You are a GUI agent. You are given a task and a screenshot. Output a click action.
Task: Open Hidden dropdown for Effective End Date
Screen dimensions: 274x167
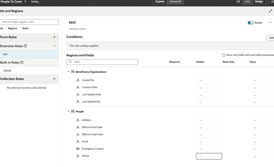pyautogui.click(x=209, y=128)
